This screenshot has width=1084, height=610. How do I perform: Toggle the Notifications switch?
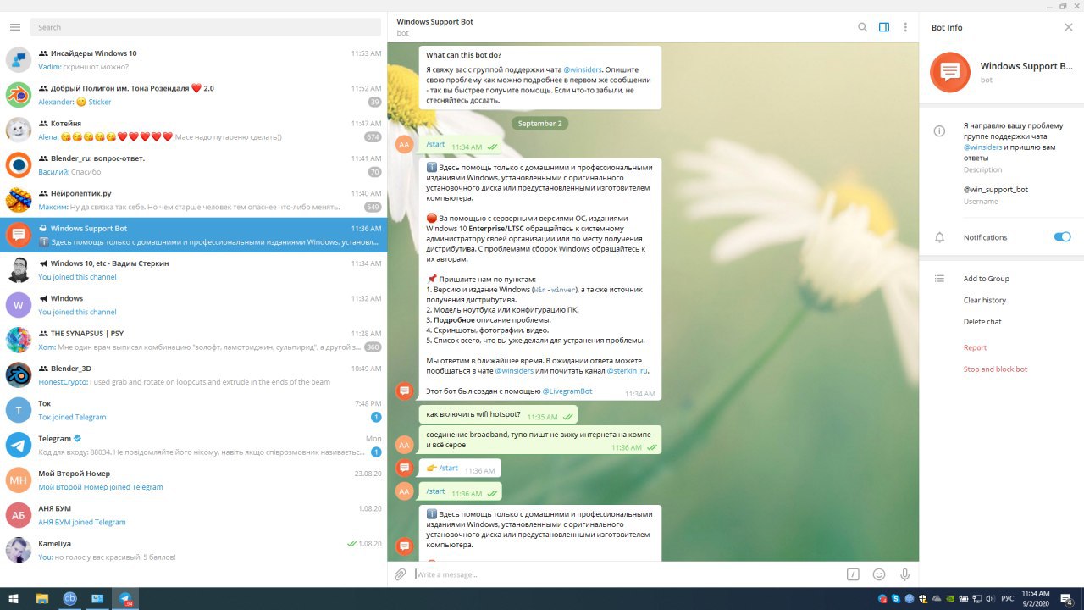point(1062,237)
